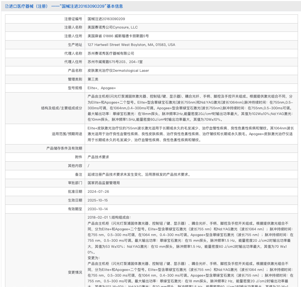The width and height of the screenshot is (301, 287).
Task: Click the agent address 苏州市阊胥路575号 value
Action: click(115, 62)
